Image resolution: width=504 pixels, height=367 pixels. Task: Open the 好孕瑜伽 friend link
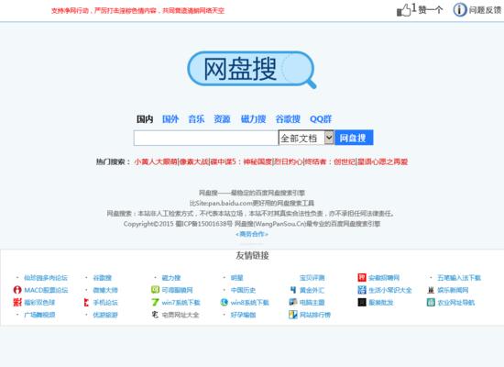(244, 315)
